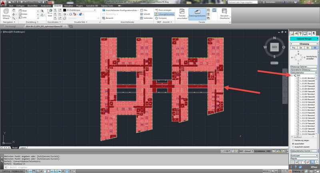Click Fenster umschalten button

(x=182, y=14)
